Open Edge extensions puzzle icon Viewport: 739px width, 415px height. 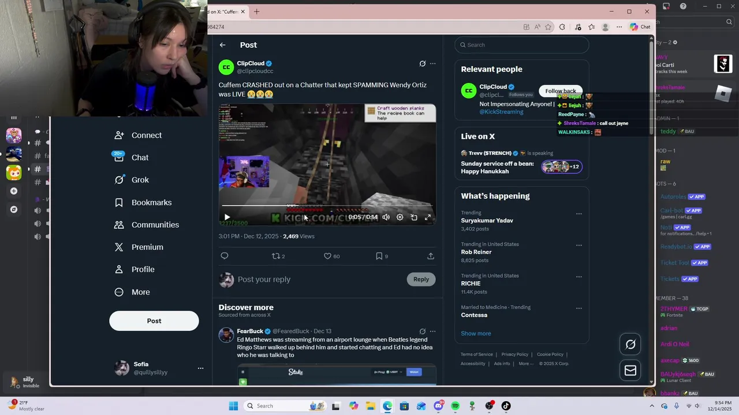click(562, 27)
